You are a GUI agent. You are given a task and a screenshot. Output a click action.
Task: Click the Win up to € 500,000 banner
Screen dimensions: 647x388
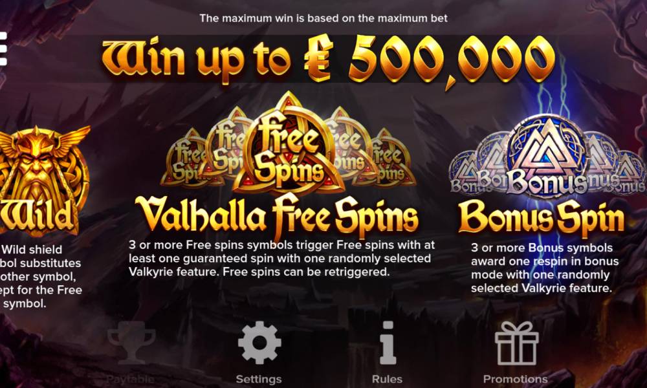click(x=328, y=59)
